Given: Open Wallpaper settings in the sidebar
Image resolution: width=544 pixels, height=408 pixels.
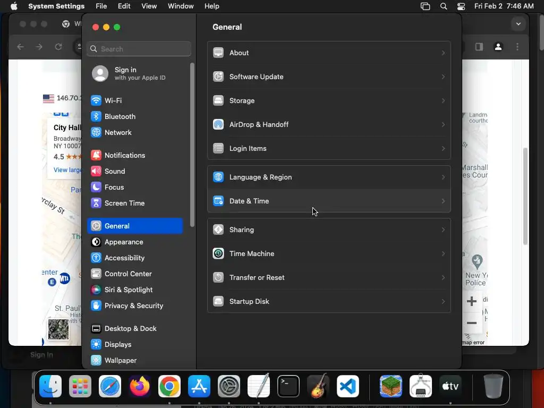Looking at the screenshot, I should pos(135,361).
